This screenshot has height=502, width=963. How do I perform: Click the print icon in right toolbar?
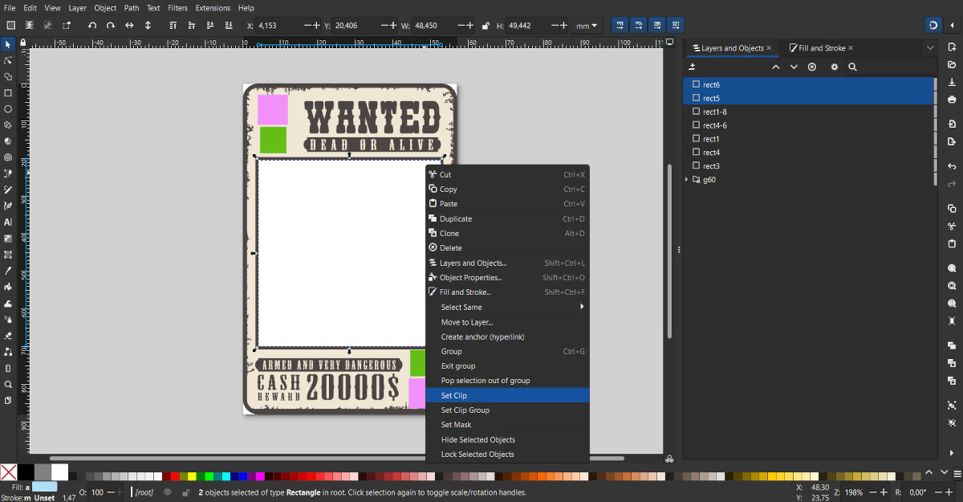(x=952, y=100)
